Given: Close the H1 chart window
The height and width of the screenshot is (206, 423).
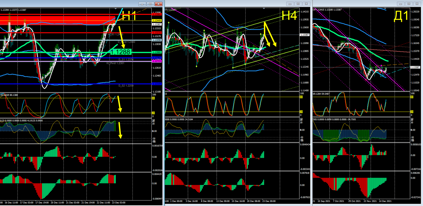Looking at the screenshot, I should (159, 4).
